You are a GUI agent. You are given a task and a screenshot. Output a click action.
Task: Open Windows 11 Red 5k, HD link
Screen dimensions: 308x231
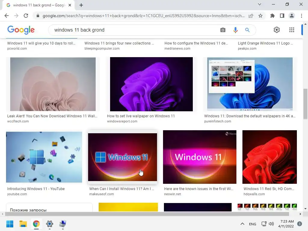[x=269, y=189]
